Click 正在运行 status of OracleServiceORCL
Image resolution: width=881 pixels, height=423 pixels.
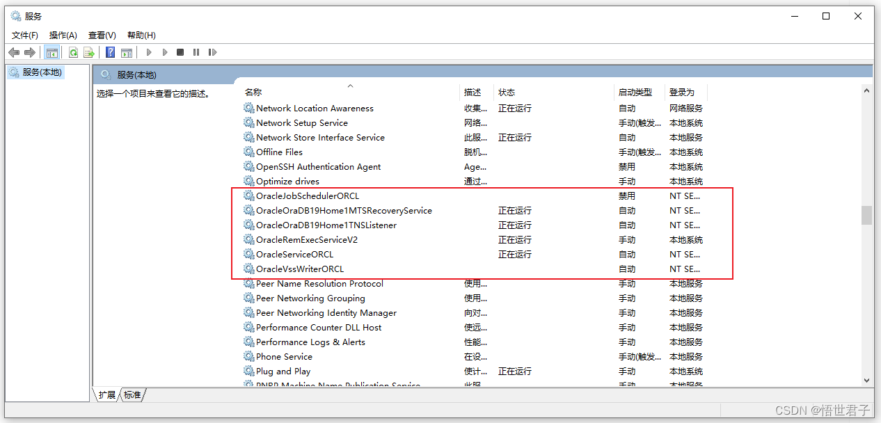515,254
